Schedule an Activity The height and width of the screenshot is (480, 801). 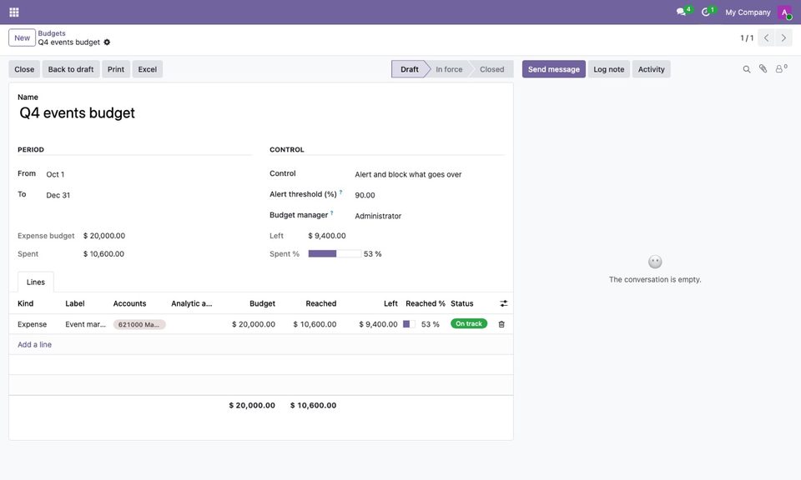tap(651, 69)
